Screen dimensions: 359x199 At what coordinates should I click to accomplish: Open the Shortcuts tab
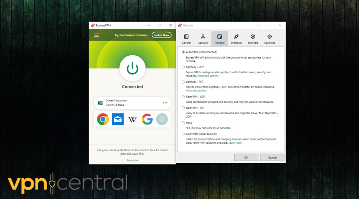point(236,39)
